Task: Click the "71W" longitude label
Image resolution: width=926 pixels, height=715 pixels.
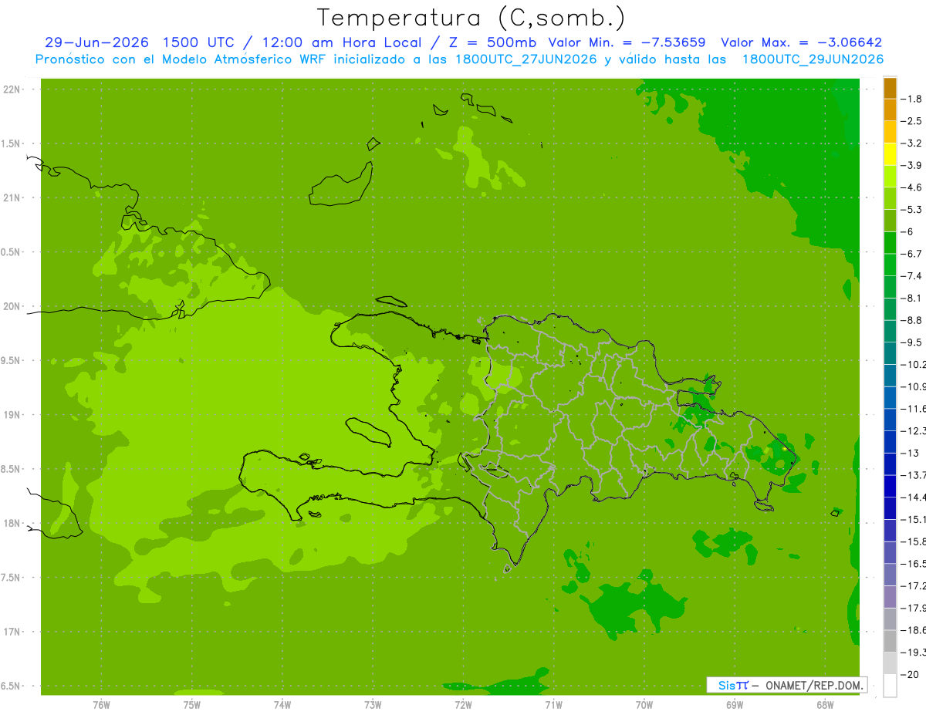Action: 553,704
